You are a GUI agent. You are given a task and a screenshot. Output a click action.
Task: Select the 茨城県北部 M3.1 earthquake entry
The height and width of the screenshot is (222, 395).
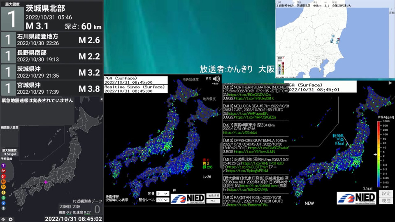(x=52, y=16)
